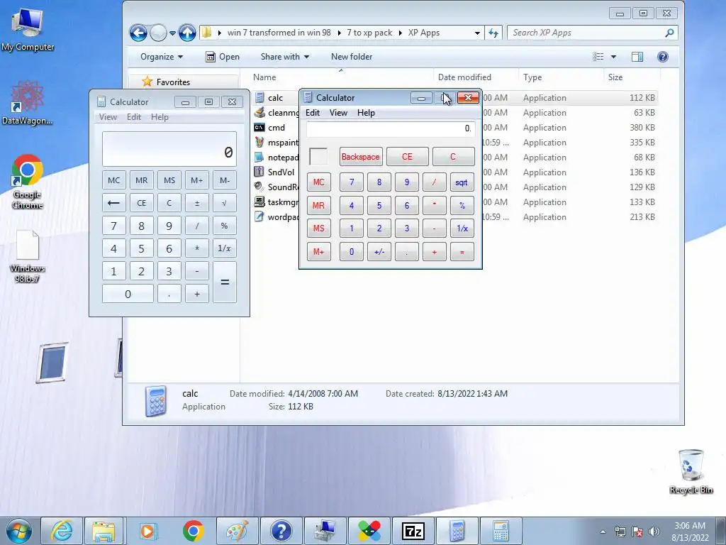Click the Open button in Explorer toolbar
The height and width of the screenshot is (545, 726).
click(223, 57)
